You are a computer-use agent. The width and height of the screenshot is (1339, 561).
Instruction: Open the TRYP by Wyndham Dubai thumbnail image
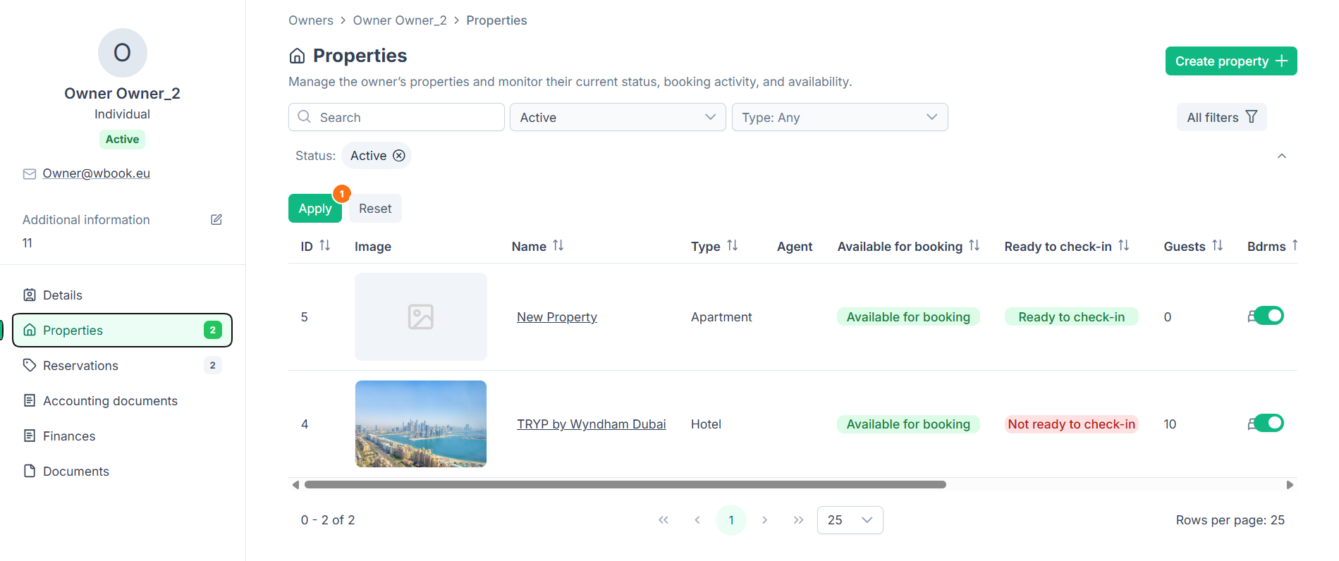[x=421, y=424]
